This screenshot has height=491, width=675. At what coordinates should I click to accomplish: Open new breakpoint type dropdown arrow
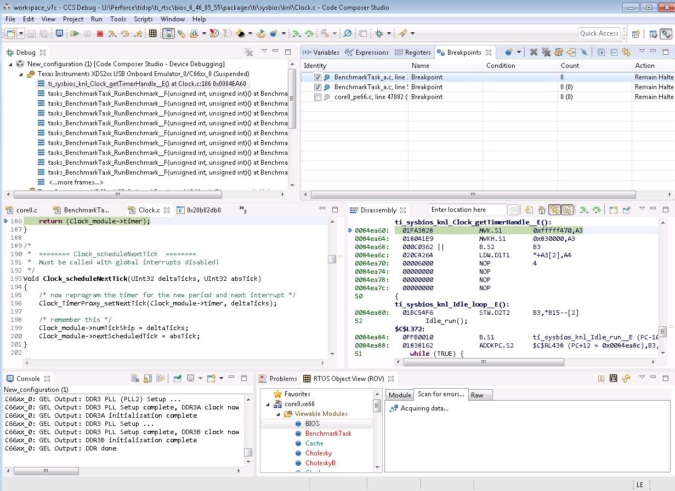[x=518, y=53]
